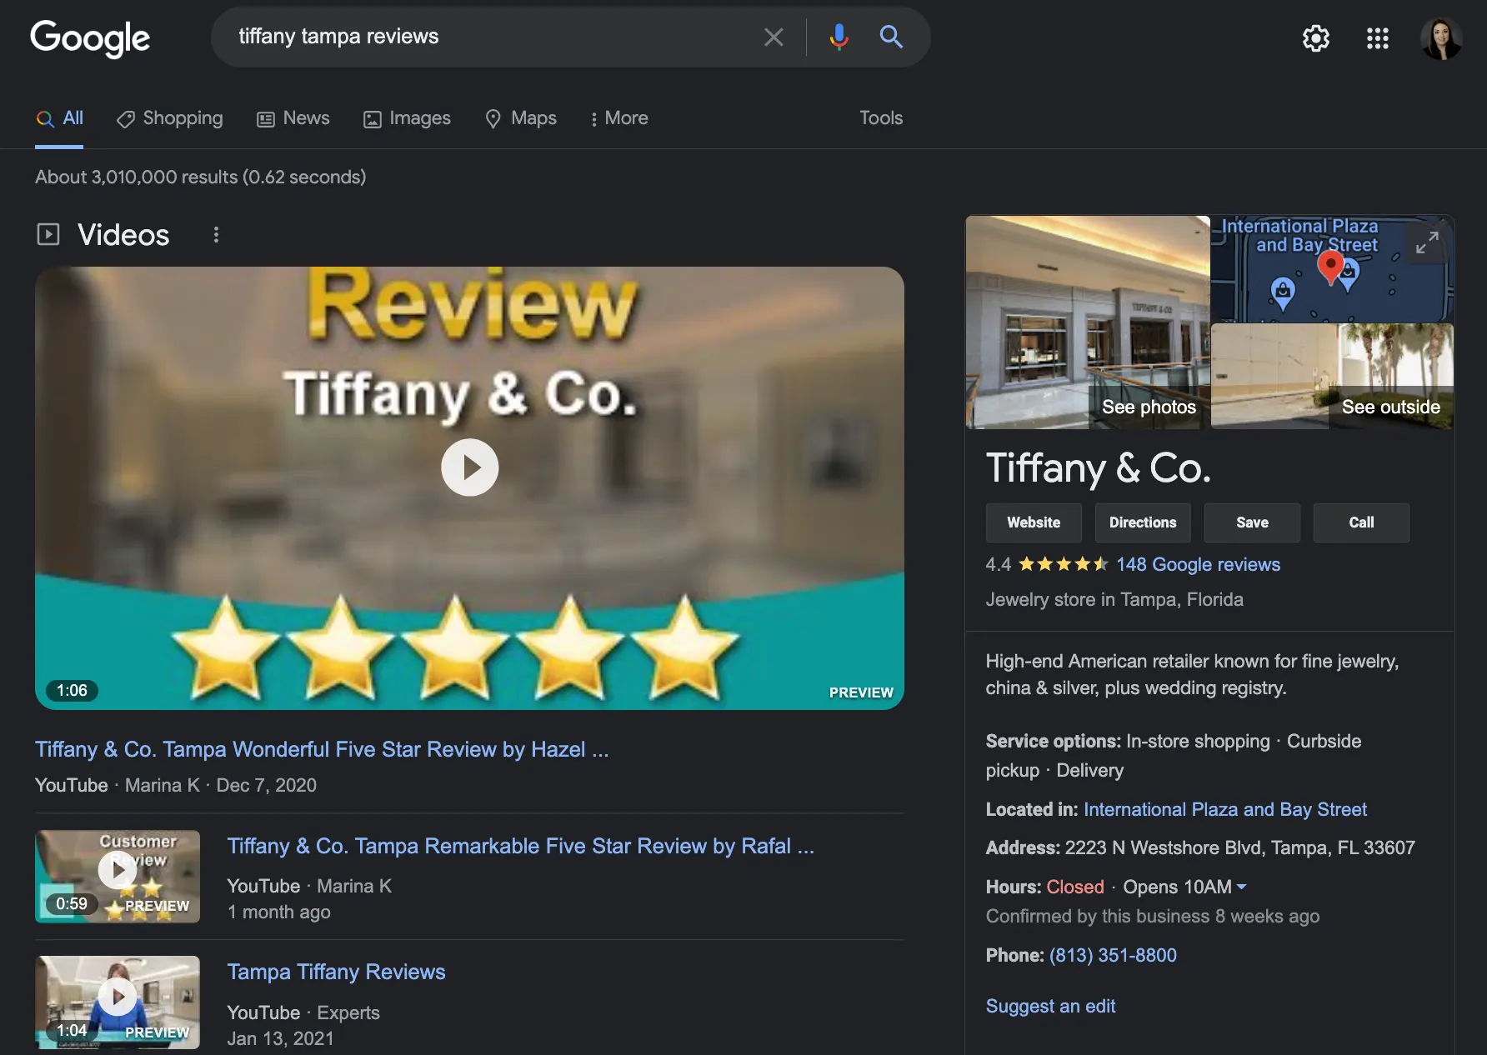Switch to the Images tab
Screen dimensions: 1487x1055
point(407,118)
